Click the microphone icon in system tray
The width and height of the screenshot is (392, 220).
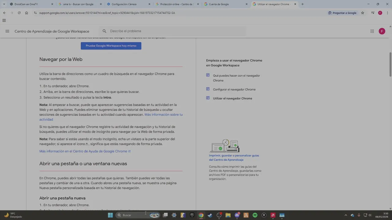(x=359, y=215)
